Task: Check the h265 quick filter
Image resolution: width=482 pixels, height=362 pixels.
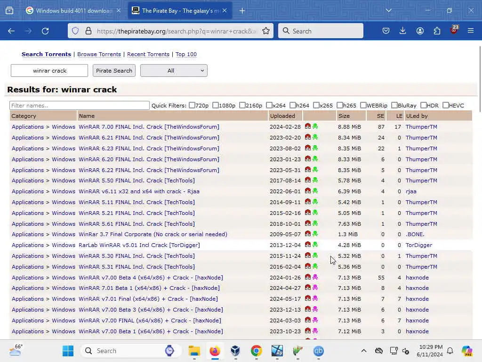Action: (x=340, y=105)
